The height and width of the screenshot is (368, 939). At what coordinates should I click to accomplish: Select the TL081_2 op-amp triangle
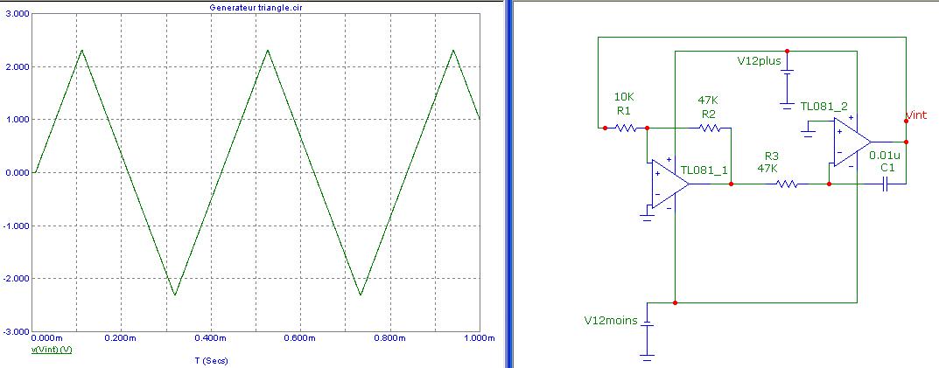[852, 142]
